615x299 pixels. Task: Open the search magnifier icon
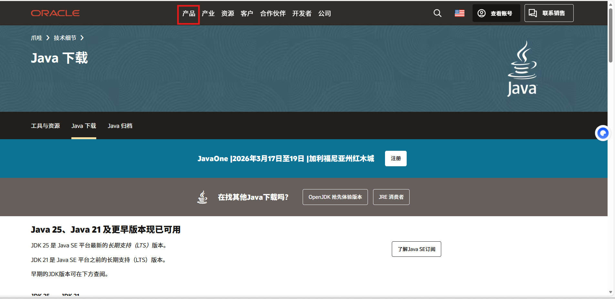pyautogui.click(x=437, y=13)
